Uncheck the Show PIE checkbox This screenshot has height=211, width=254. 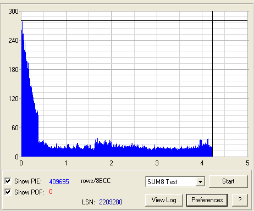point(8,181)
